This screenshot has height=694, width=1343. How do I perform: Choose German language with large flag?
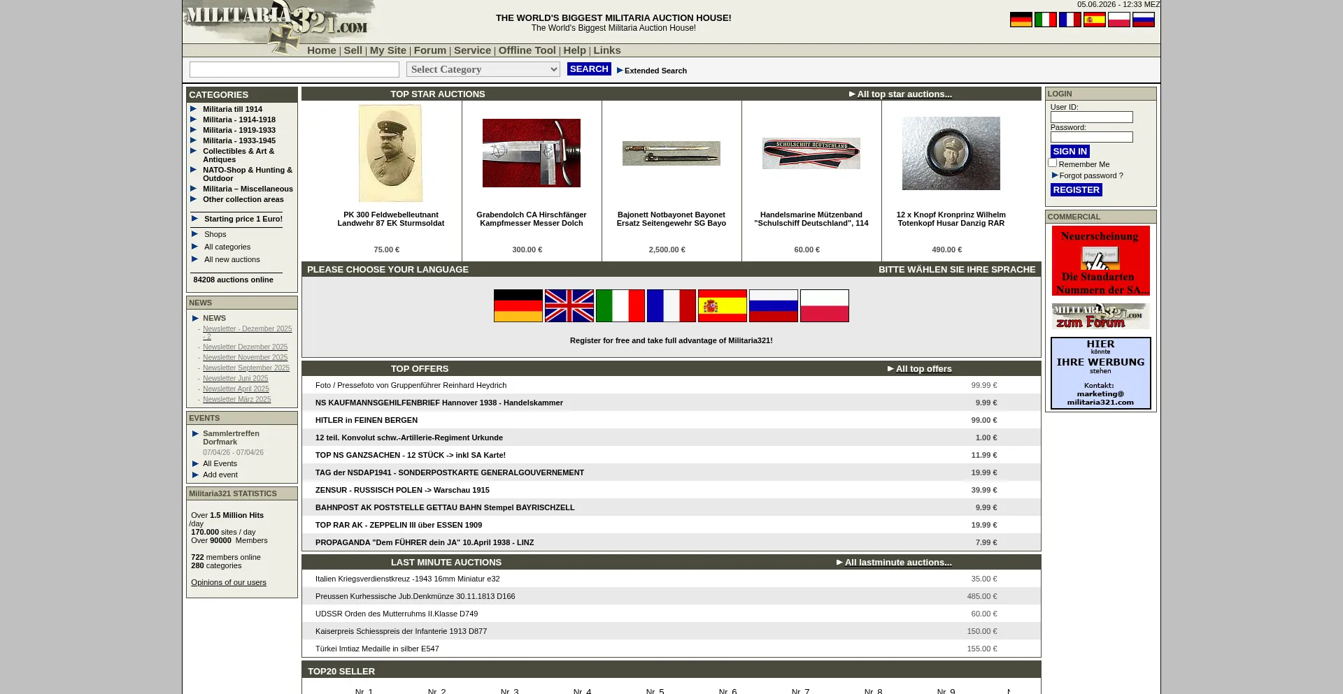click(518, 306)
